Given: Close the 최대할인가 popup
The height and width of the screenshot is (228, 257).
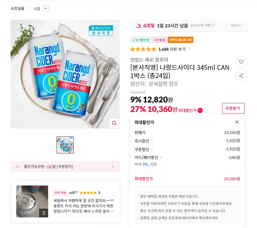Looking at the screenshot, I should [237, 122].
